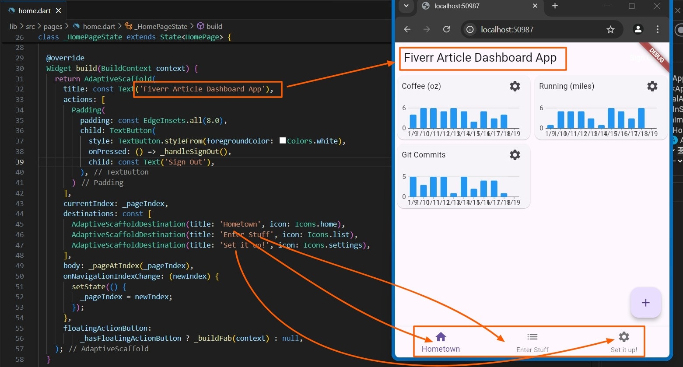683x367 pixels.
Task: Click line number 39 in the gutter
Action: [20, 162]
